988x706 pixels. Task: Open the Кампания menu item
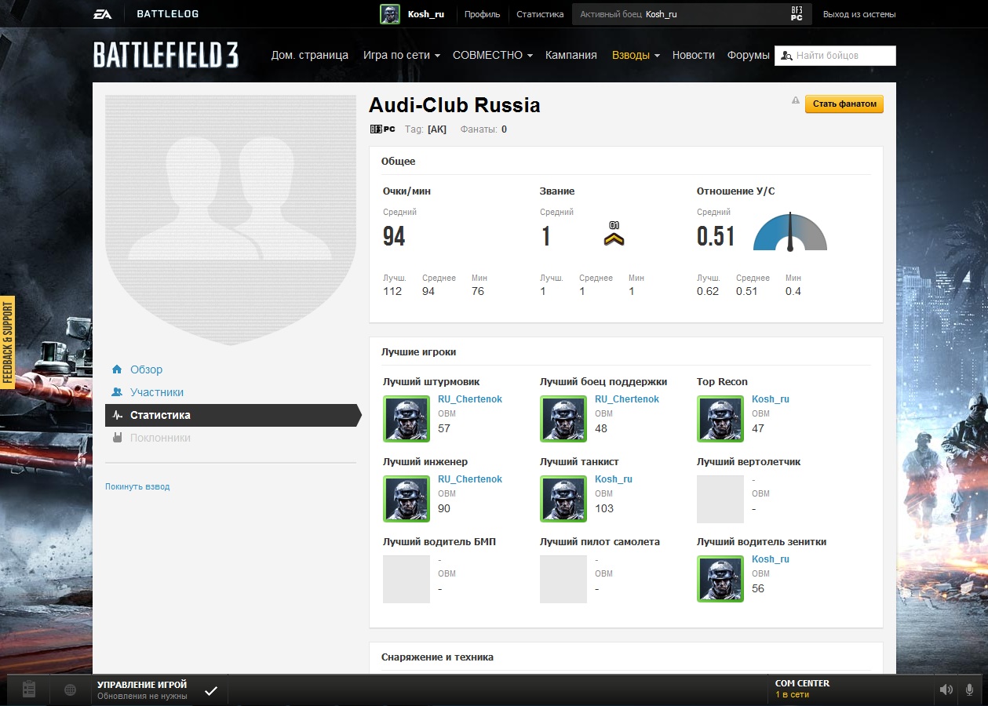571,55
